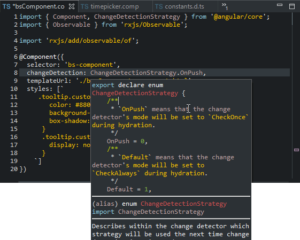Click the vertical scrollbar thumb of the editor

point(293,19)
